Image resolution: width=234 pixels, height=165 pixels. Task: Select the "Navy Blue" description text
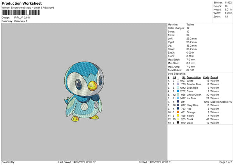point(192,105)
